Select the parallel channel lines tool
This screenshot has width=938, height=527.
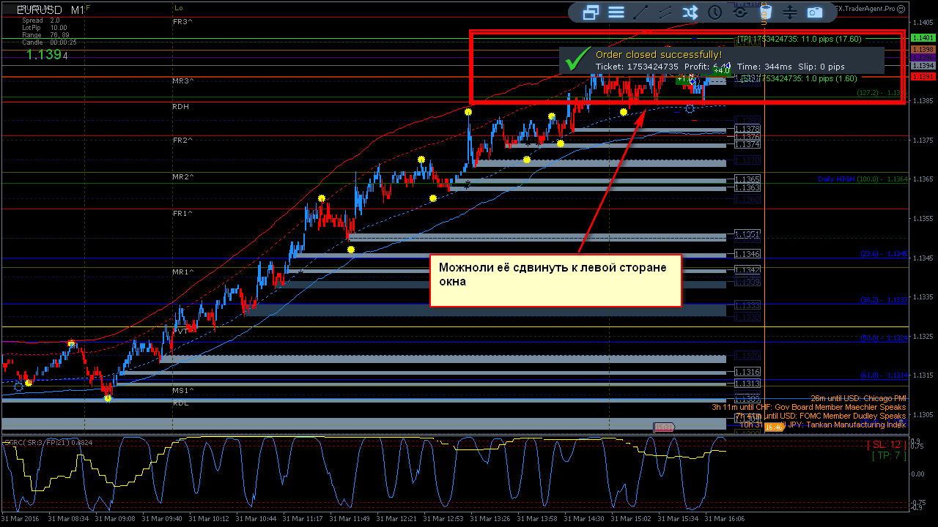pos(665,12)
